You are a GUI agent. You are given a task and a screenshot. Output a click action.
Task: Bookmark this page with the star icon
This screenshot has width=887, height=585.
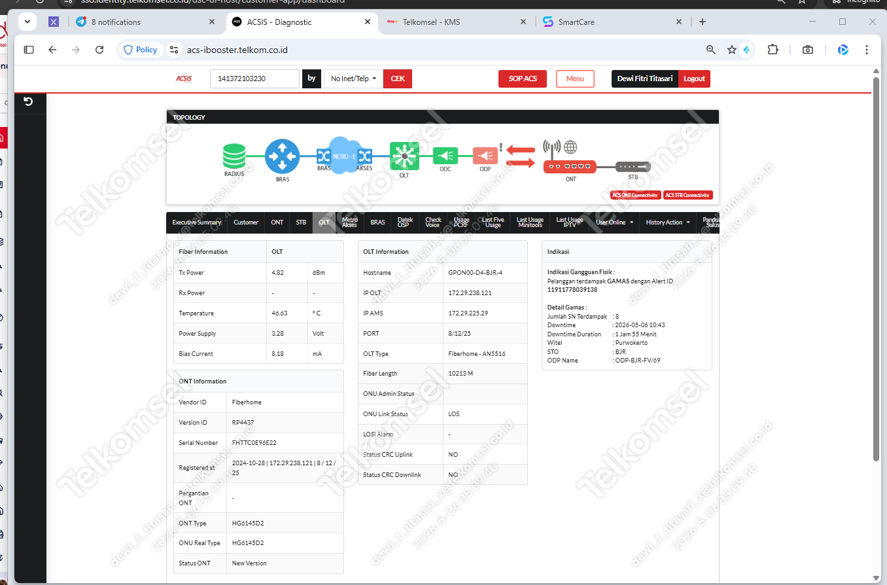[x=732, y=50]
